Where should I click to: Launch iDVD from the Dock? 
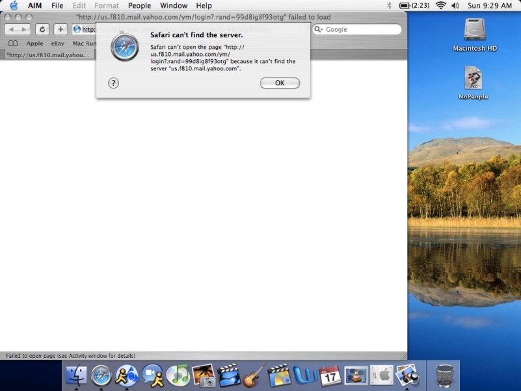coord(280,375)
